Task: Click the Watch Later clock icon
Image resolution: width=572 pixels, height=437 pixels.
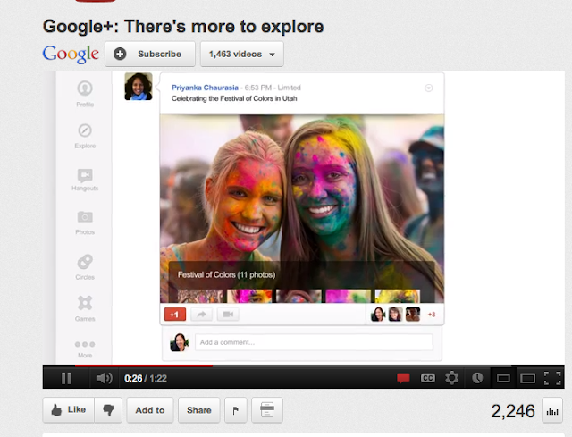Action: click(x=477, y=378)
